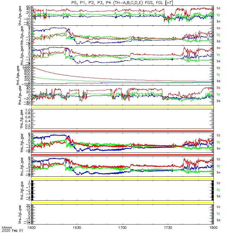Click the bz legend of thb_fgl_gse panel
This screenshot has width=229, height=245.
[x=219, y=135]
